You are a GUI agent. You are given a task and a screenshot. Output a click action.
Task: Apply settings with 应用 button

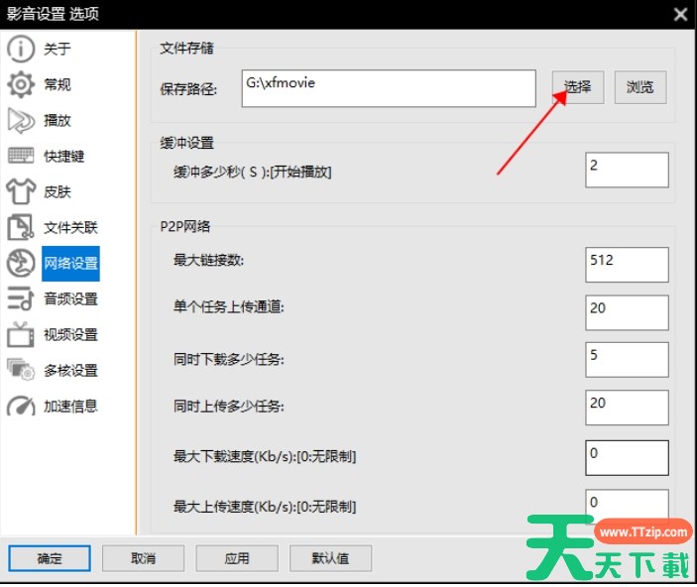pos(237,558)
